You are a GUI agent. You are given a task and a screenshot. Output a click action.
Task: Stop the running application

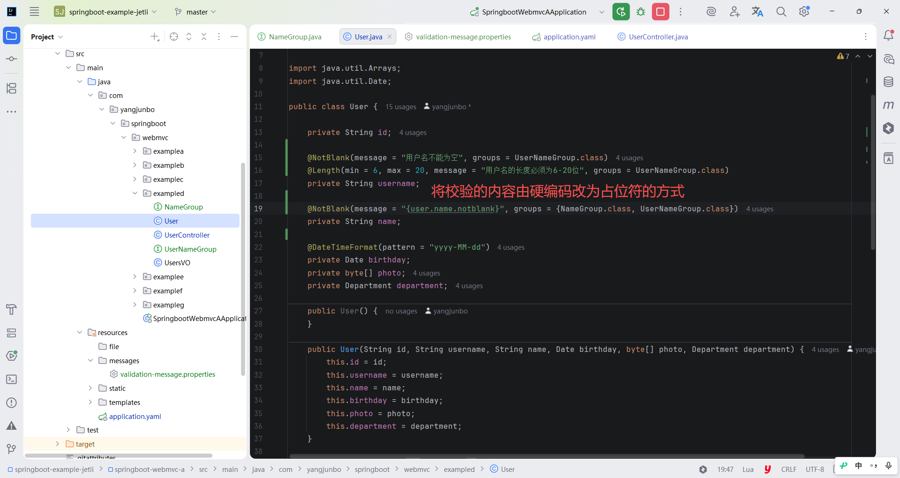(x=660, y=12)
